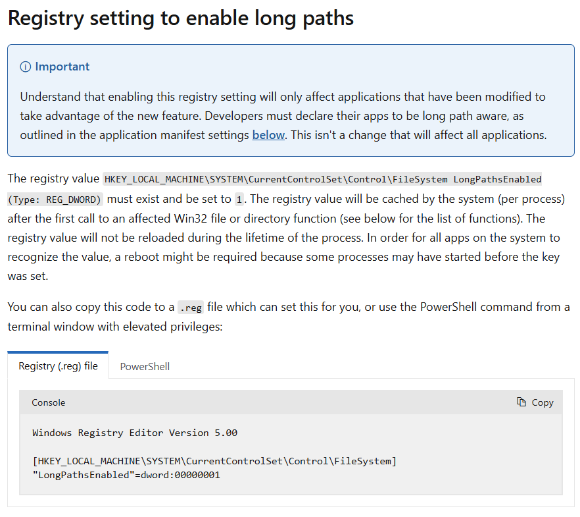Click the info icon in the Important box
The width and height of the screenshot is (580, 517).
25,67
